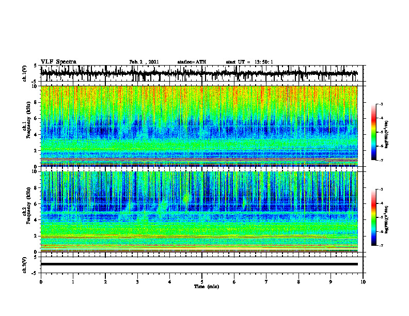Image resolution: width=409 pixels, height=316 pixels.
Task: Click the ch.2 color bar unit label
Action: click(x=387, y=219)
